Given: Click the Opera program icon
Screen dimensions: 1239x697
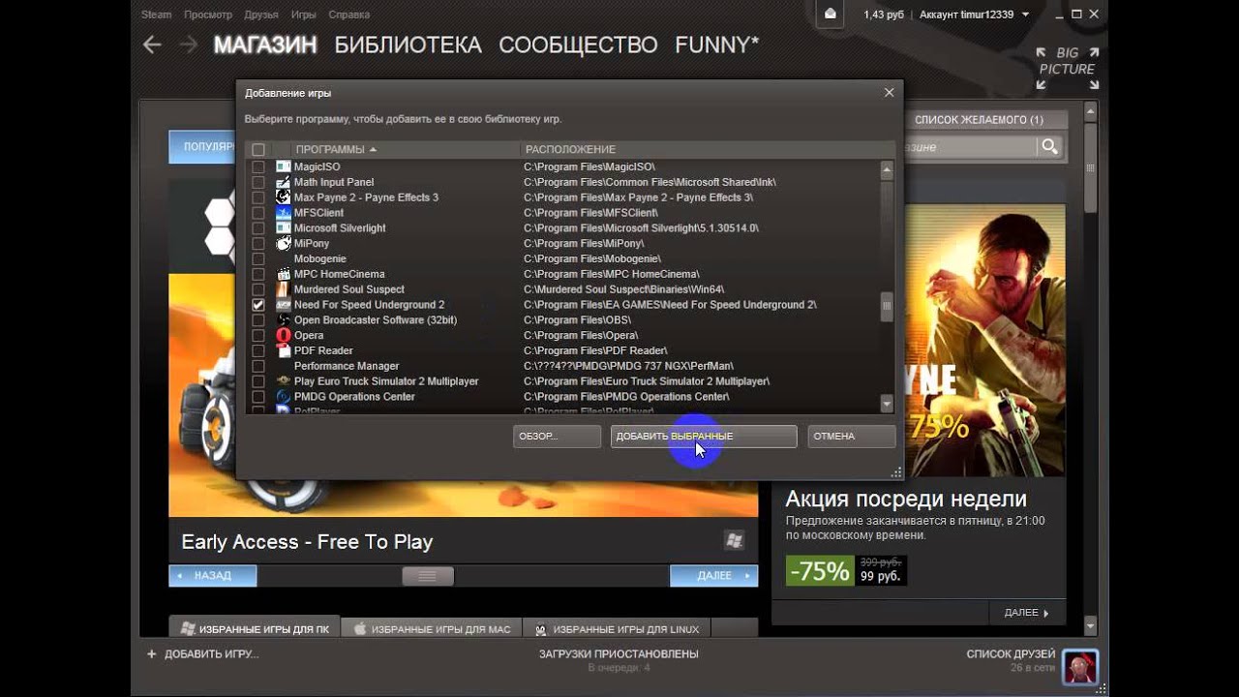Looking at the screenshot, I should pos(283,335).
